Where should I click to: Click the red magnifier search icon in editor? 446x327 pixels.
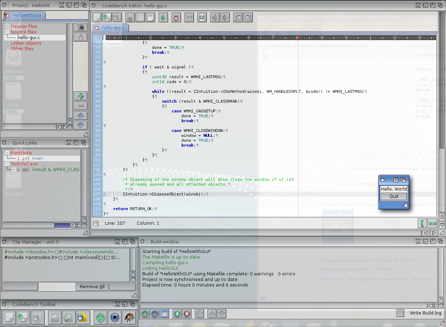click(176, 17)
